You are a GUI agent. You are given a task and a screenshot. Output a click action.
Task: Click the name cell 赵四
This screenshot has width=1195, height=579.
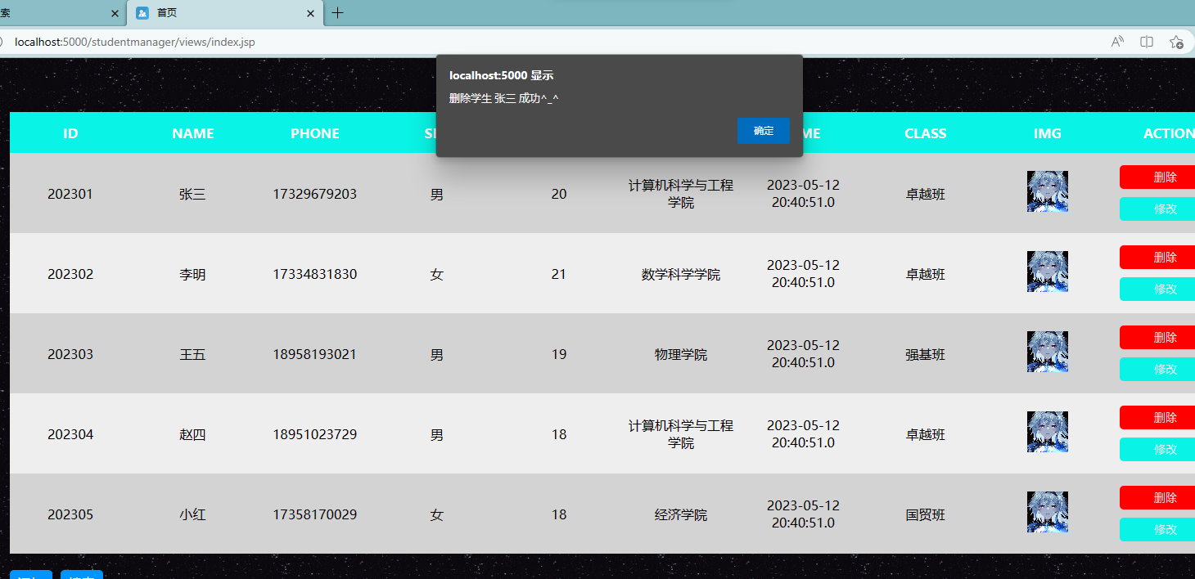pyautogui.click(x=192, y=434)
